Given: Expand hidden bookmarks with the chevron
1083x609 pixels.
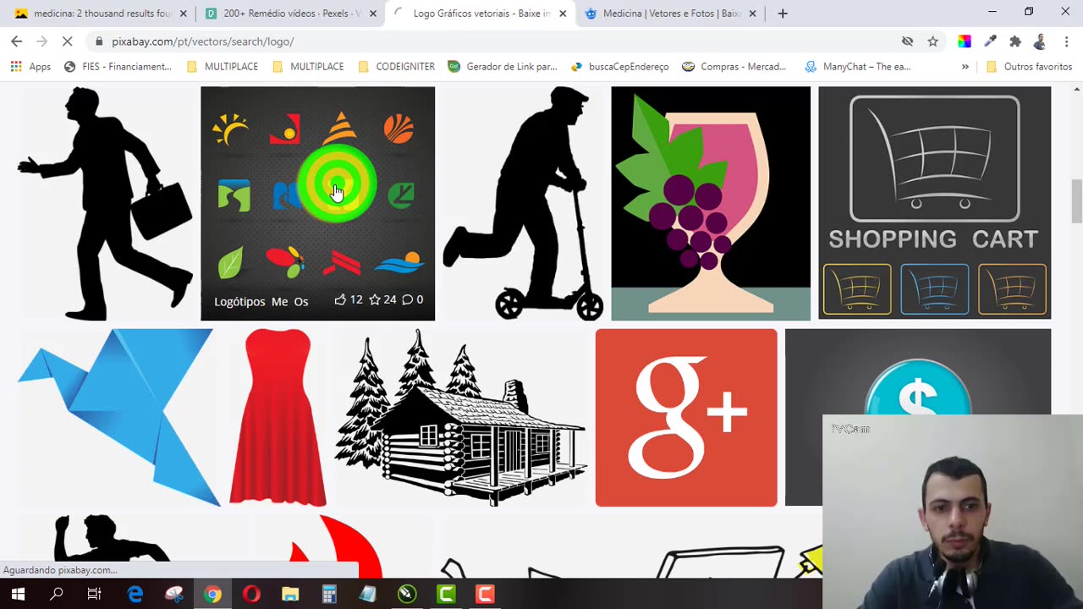Looking at the screenshot, I should (x=965, y=67).
